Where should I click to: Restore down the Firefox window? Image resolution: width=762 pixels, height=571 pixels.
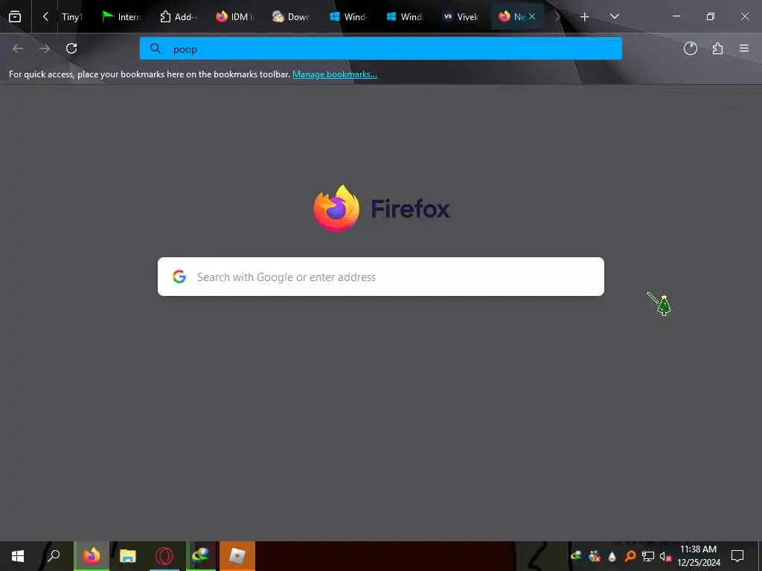click(x=710, y=16)
